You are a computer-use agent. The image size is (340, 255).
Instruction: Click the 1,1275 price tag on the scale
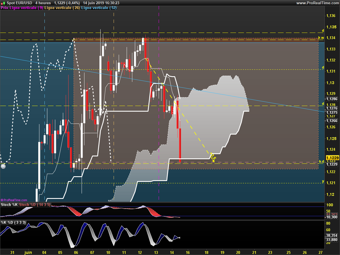[332, 112]
